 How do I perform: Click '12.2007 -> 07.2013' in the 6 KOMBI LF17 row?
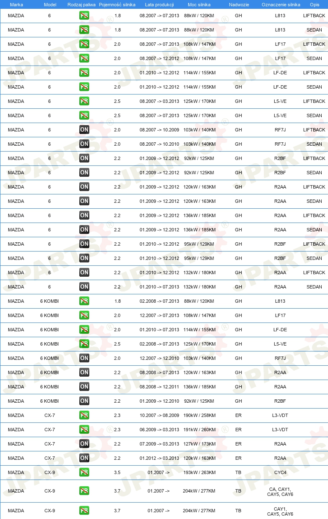[159, 315]
